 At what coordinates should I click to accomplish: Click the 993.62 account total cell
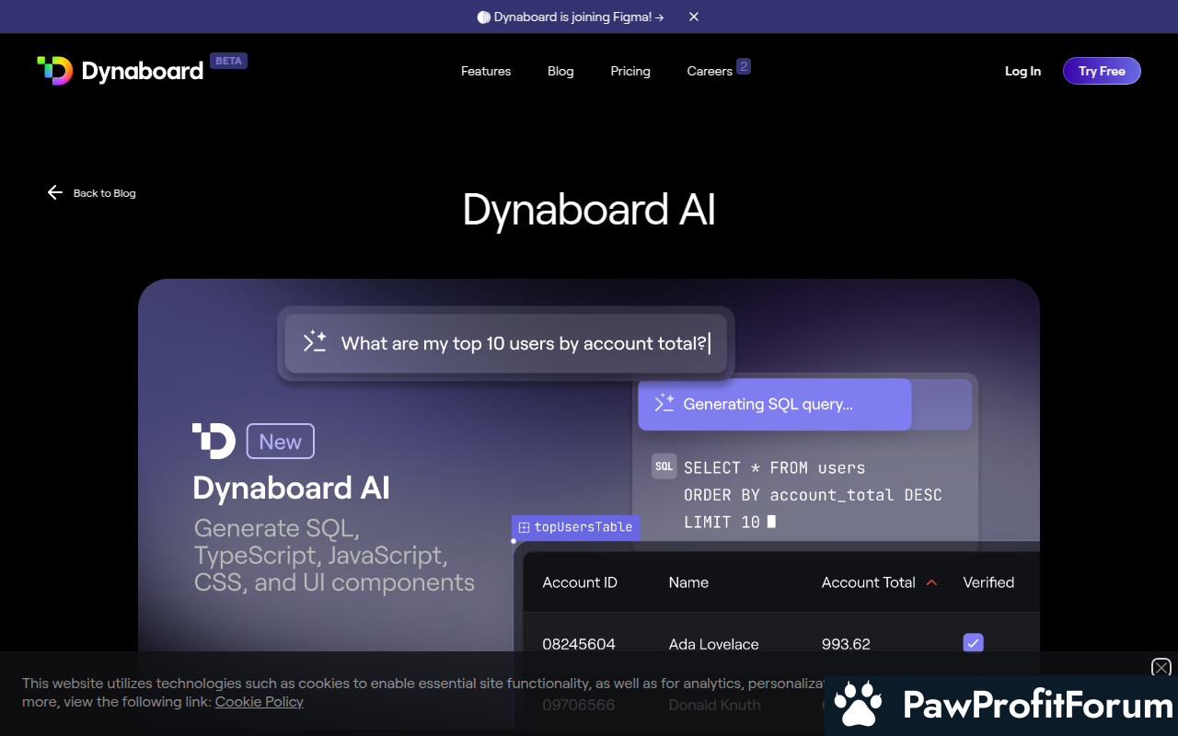pos(846,644)
